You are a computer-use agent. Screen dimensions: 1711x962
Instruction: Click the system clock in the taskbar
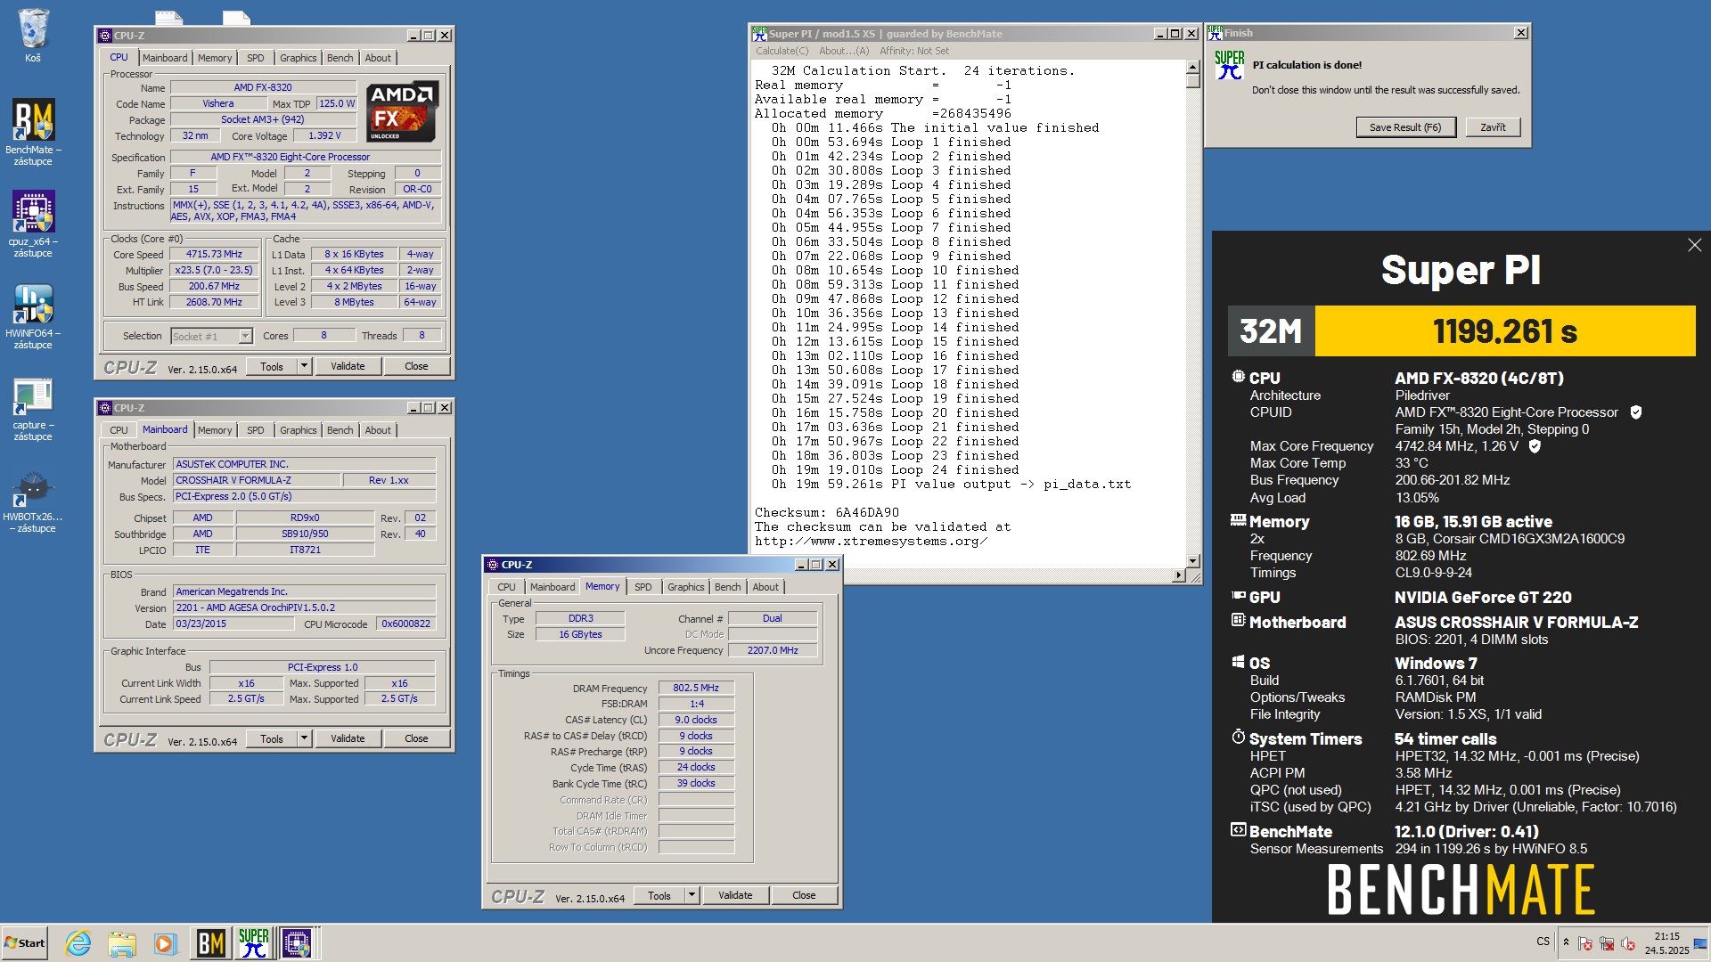coord(1666,943)
